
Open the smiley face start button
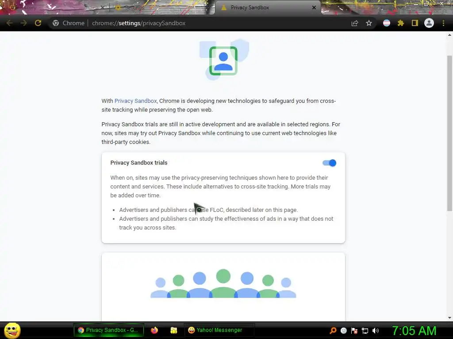click(x=12, y=330)
